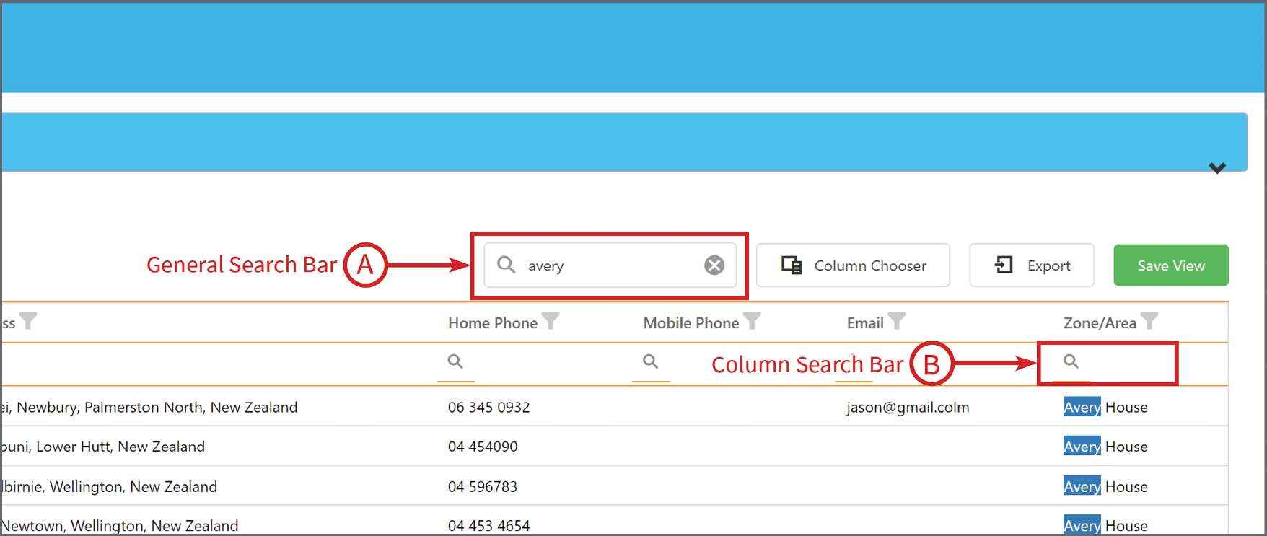
Task: Open the Column Chooser
Action: (853, 265)
